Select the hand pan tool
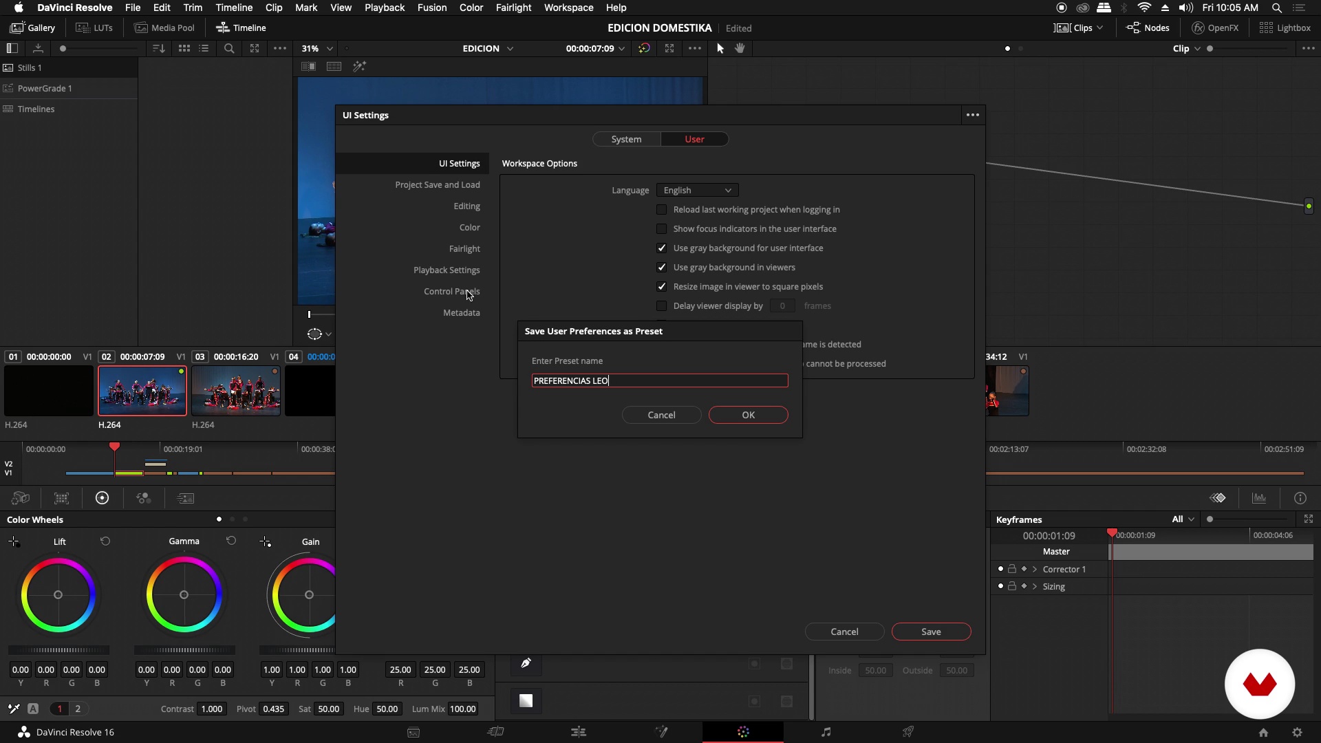1321x743 pixels. (x=740, y=48)
